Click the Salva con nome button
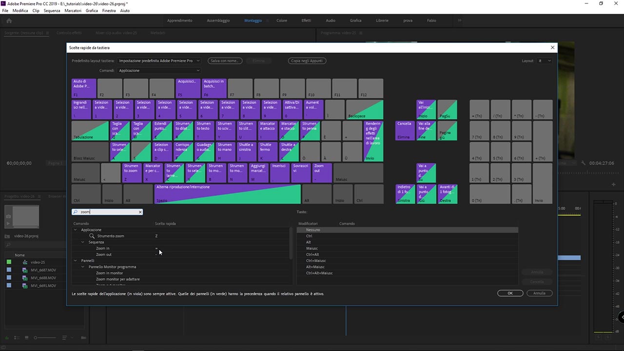 point(225,61)
